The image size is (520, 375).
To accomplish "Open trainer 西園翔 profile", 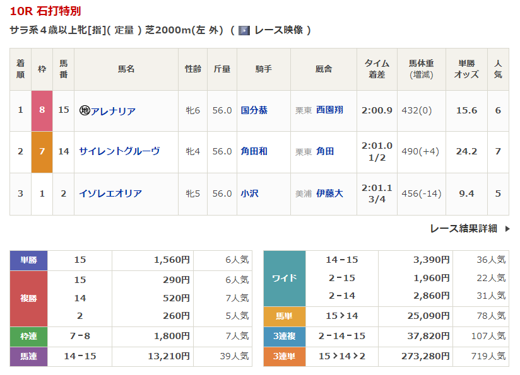I will tap(329, 110).
